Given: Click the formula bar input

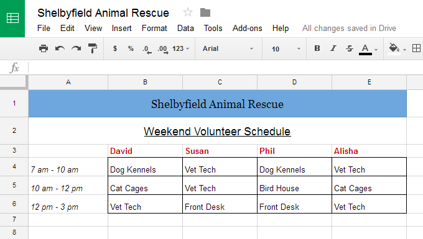Looking at the screenshot, I should click(x=225, y=68).
